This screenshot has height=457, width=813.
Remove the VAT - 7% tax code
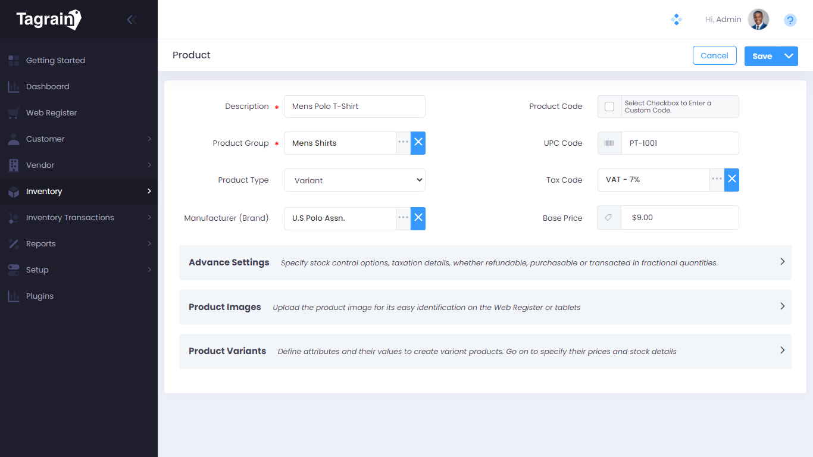pyautogui.click(x=731, y=180)
